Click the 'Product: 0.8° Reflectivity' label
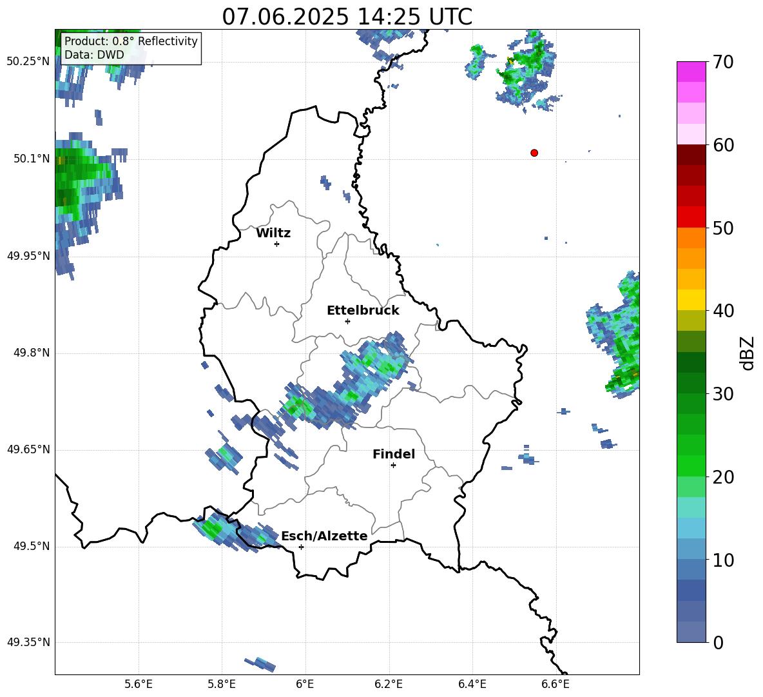 (x=131, y=41)
